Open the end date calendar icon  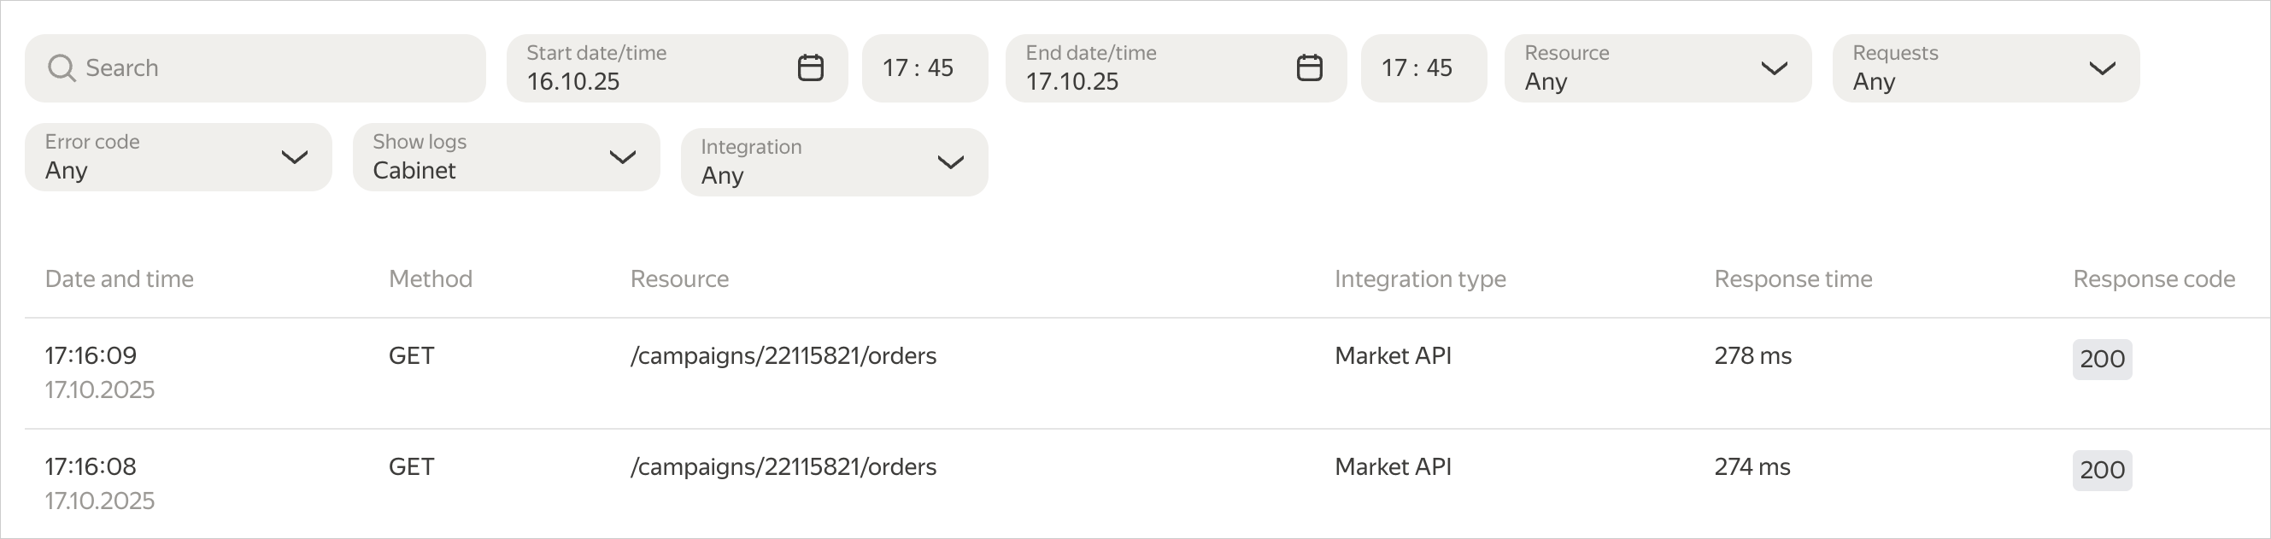coord(1310,66)
